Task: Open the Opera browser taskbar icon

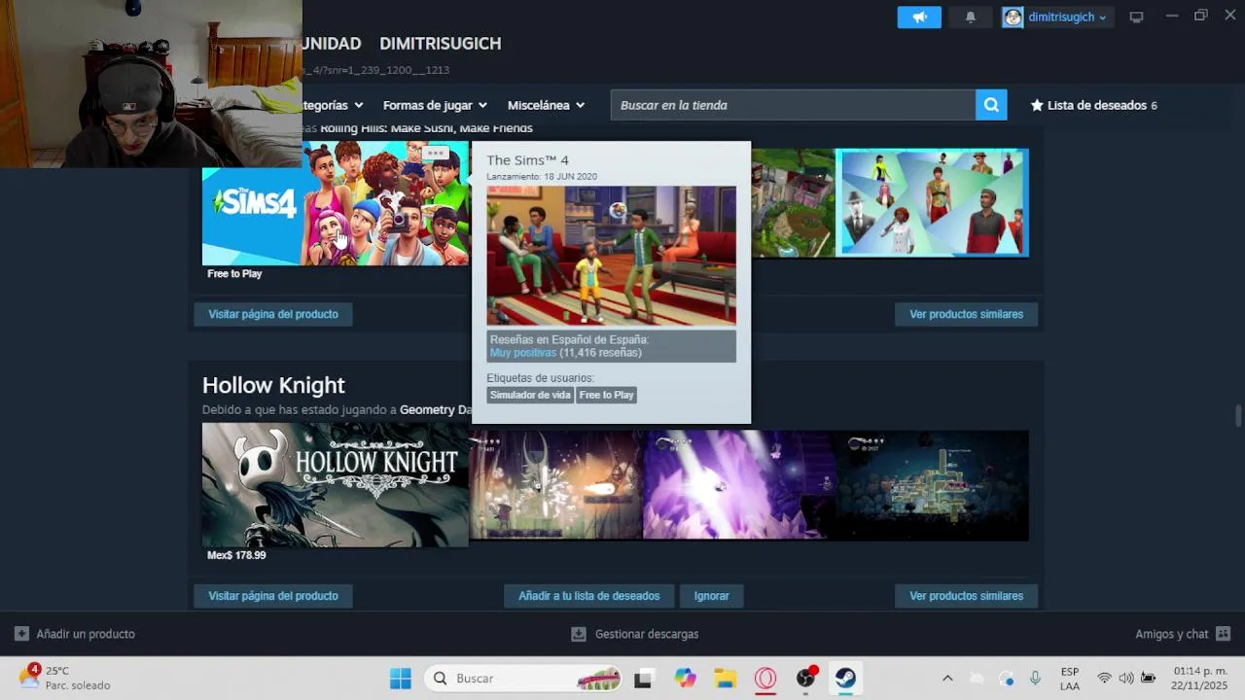Action: 765,679
